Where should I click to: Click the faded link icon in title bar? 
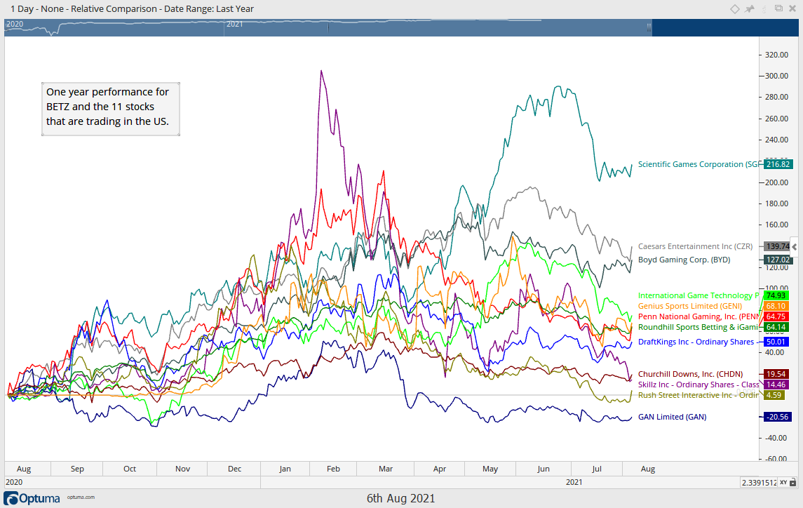tap(764, 8)
